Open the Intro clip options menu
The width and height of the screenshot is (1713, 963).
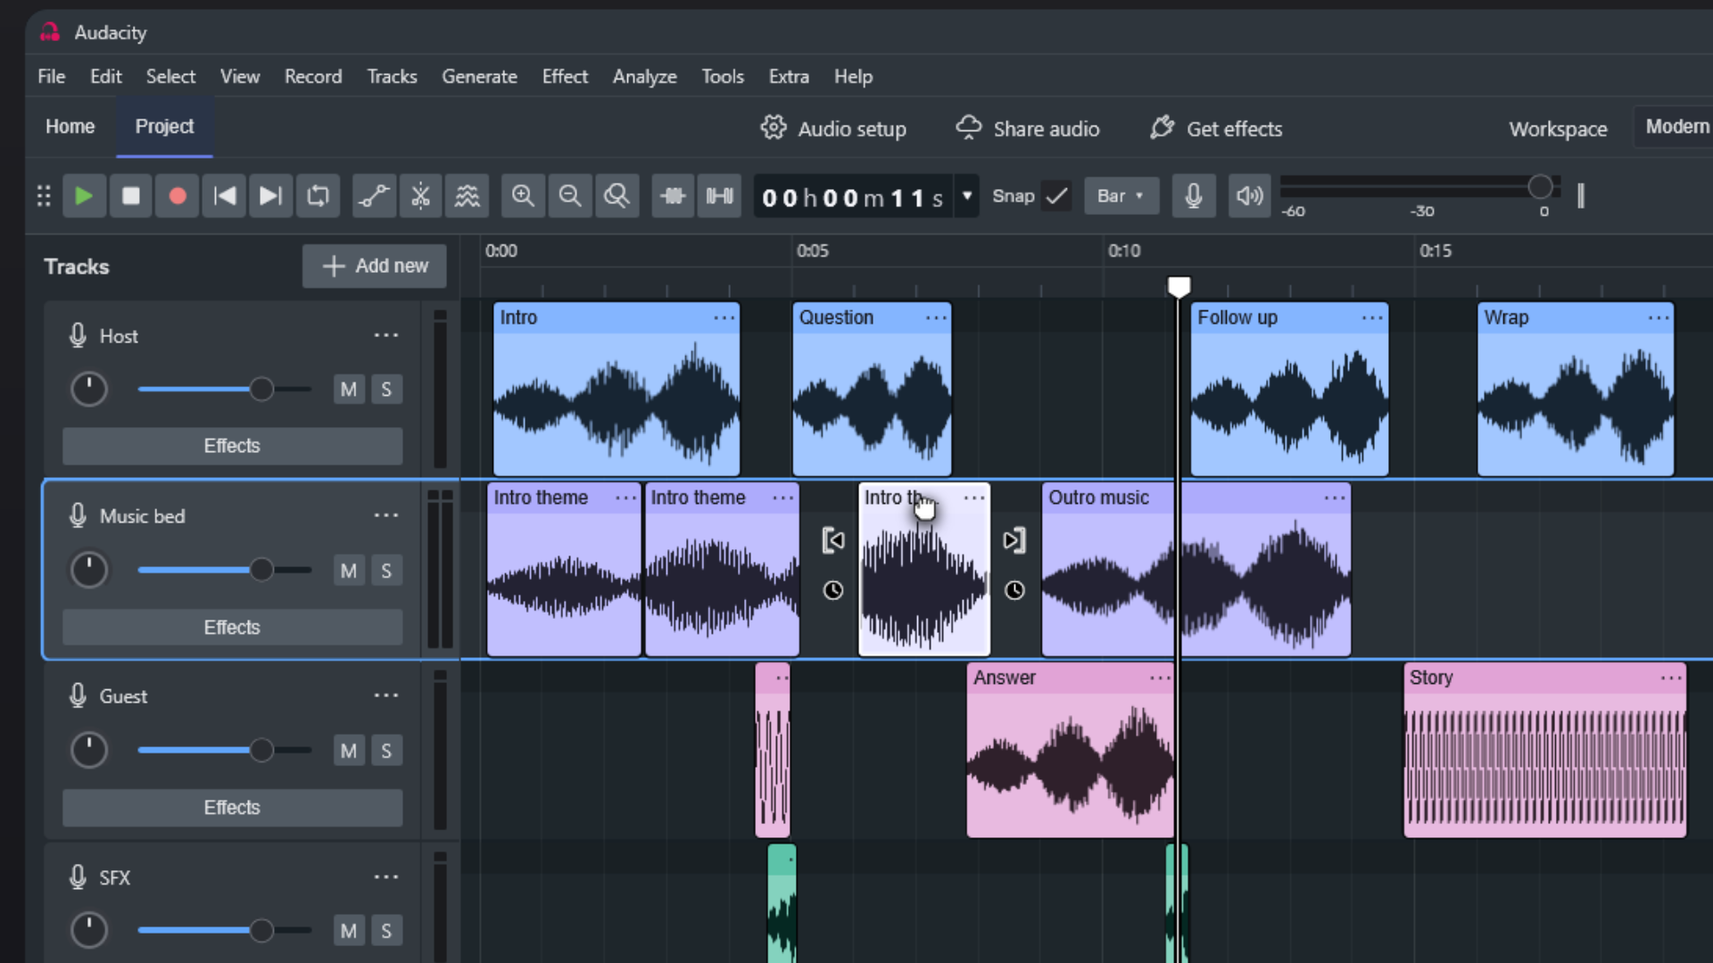click(x=724, y=317)
